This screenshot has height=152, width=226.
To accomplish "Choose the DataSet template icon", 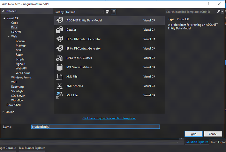I will pyautogui.click(x=59, y=30).
